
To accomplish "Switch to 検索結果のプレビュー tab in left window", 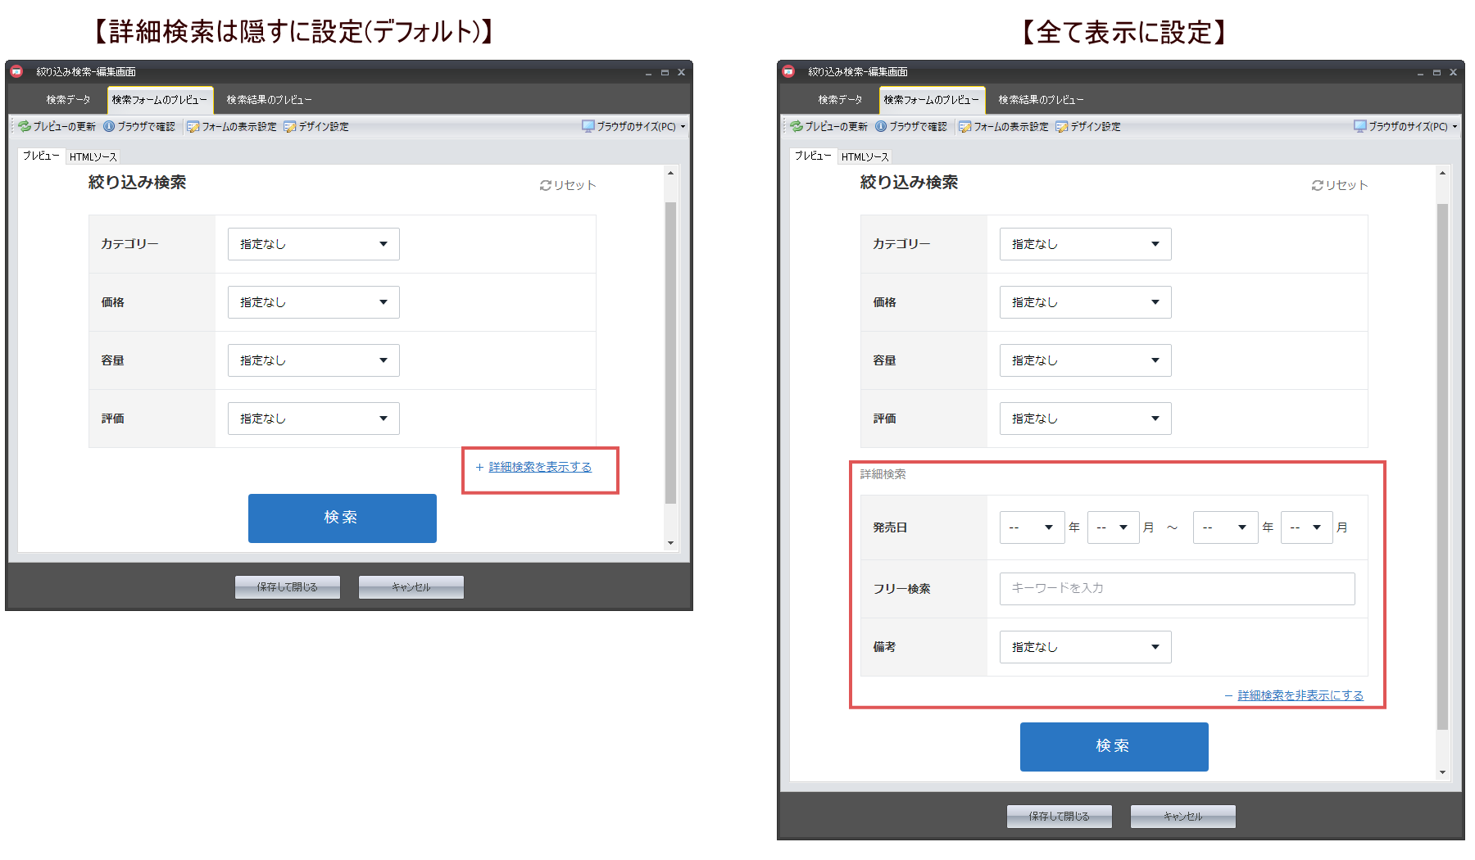I will [x=269, y=100].
